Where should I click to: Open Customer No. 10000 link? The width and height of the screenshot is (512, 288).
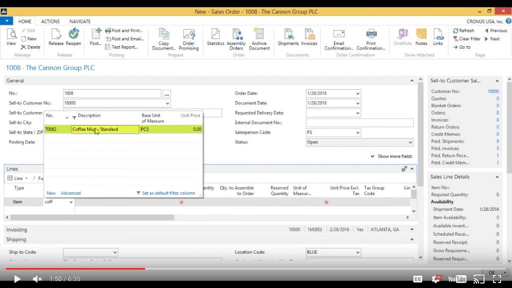pyautogui.click(x=493, y=91)
